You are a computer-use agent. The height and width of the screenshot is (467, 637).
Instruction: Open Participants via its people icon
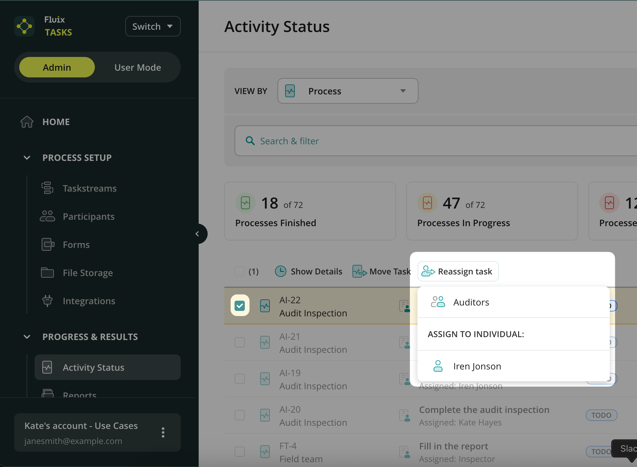[x=47, y=216]
